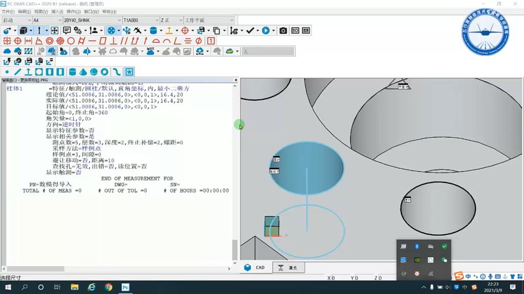
Task: Click the checkmark mark icon in toolbar
Action: [250, 31]
